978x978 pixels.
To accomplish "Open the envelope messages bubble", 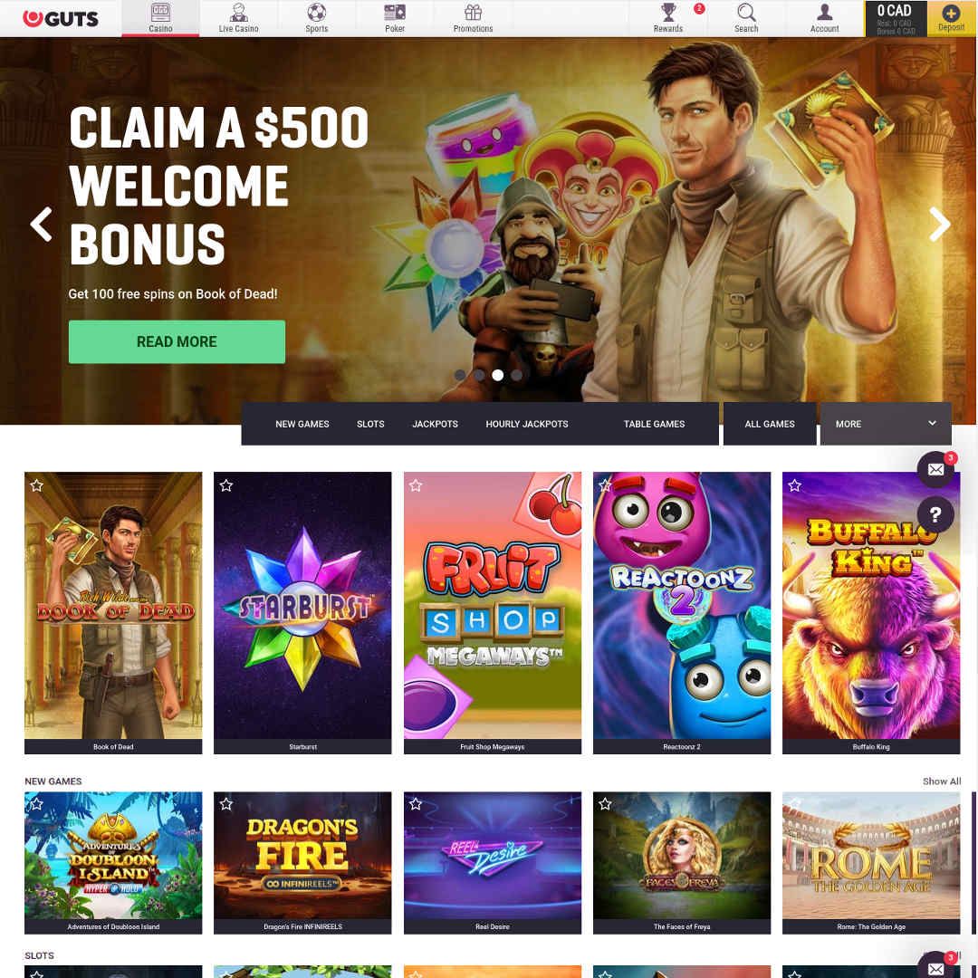I will [x=935, y=470].
